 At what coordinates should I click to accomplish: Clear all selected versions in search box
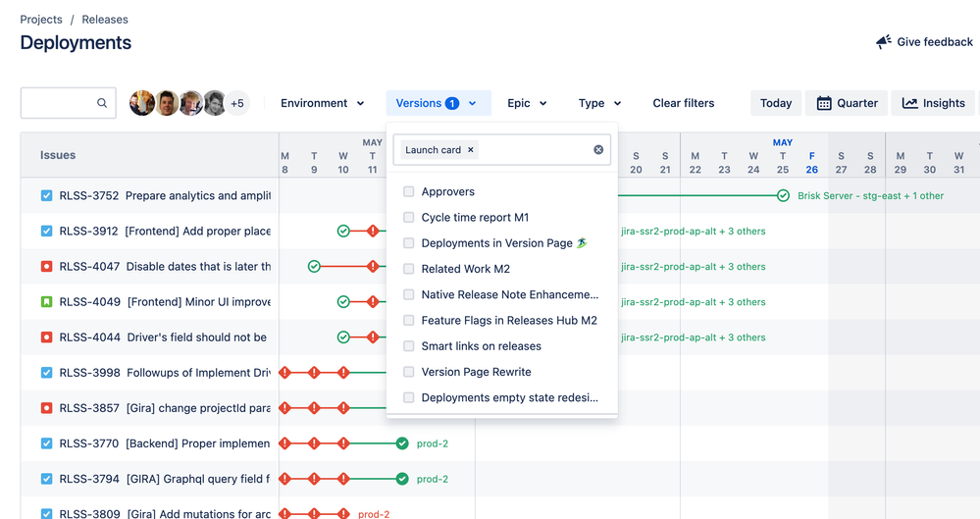598,149
